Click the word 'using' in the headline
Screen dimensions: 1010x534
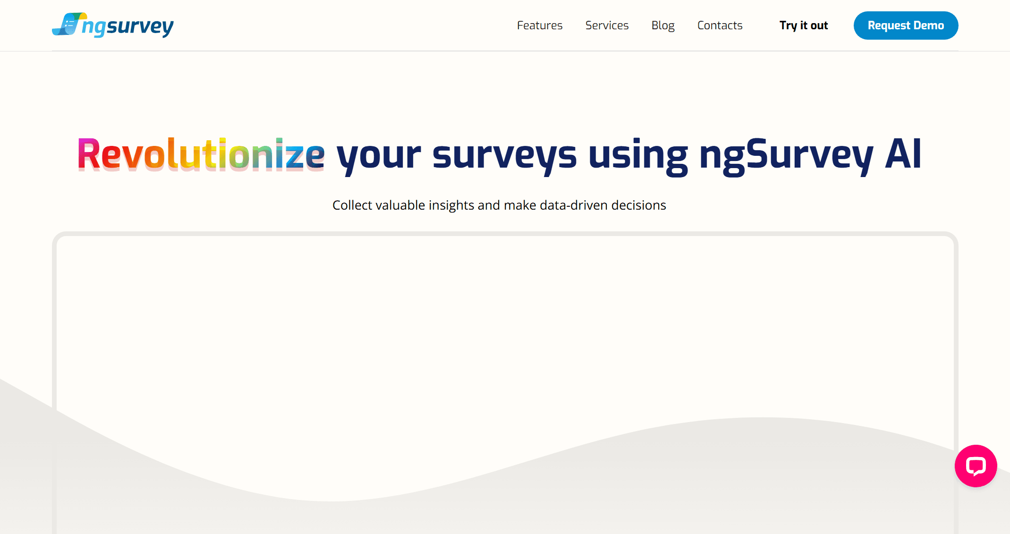(637, 155)
